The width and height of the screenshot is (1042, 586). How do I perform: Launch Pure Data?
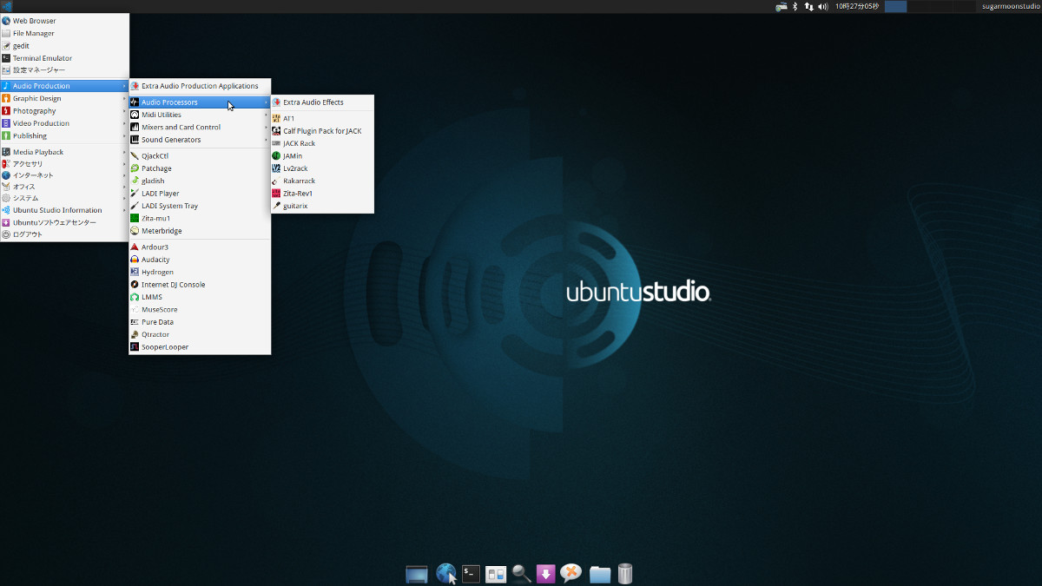200,321
